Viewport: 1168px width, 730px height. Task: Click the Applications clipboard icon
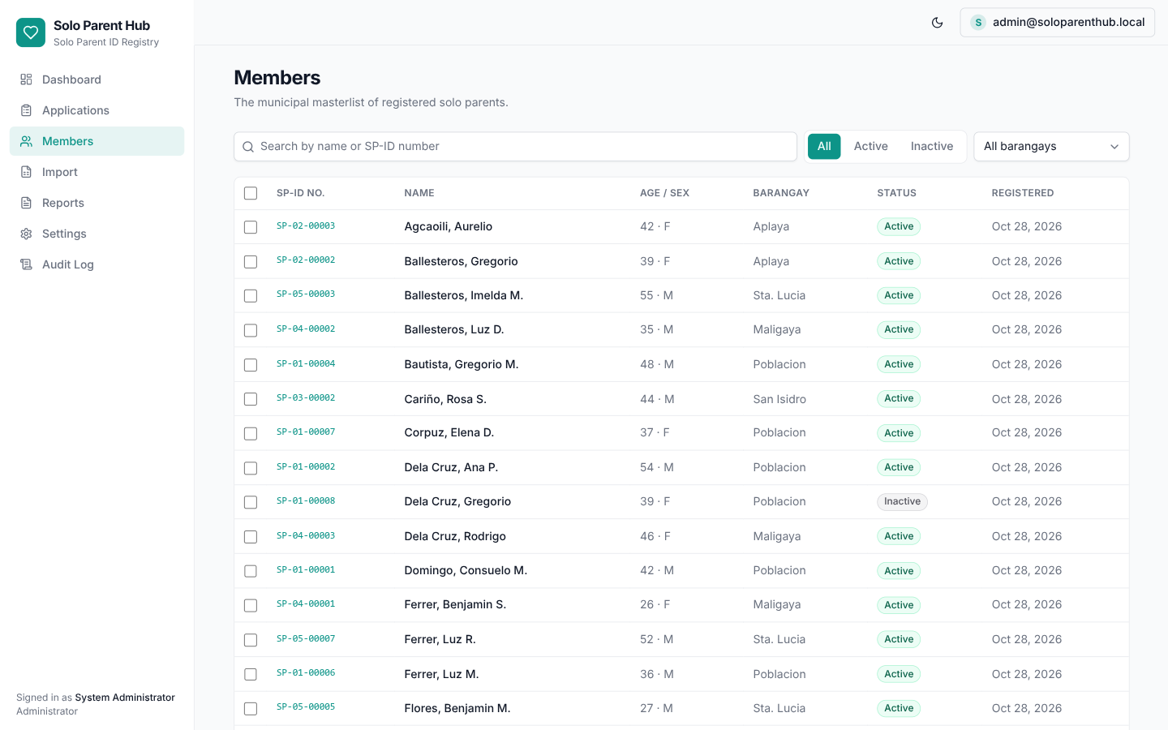[x=26, y=110]
